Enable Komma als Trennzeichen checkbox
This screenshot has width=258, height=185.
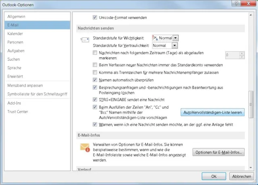click(95, 73)
